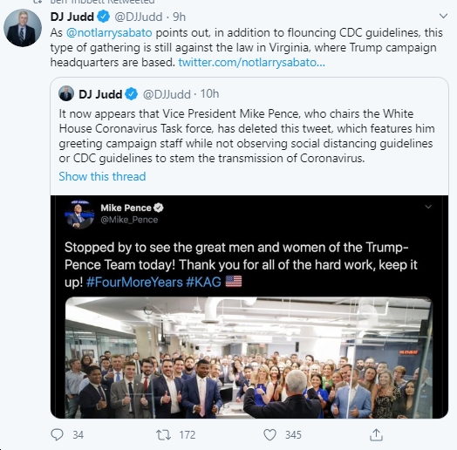Open the chevron menu in Mike Pence's tweet
This screenshot has height=450, width=457.
click(428, 207)
